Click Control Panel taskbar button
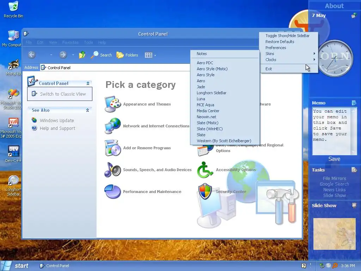The image size is (361, 271). coord(54,266)
